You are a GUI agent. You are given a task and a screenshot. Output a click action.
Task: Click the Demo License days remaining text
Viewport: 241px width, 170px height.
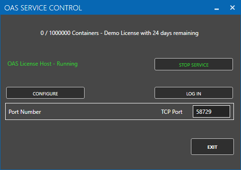[x=120, y=33]
